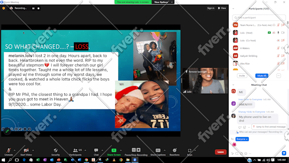The image size is (289, 163).
Task: Open more options in chat composer
Action: click(x=250, y=154)
